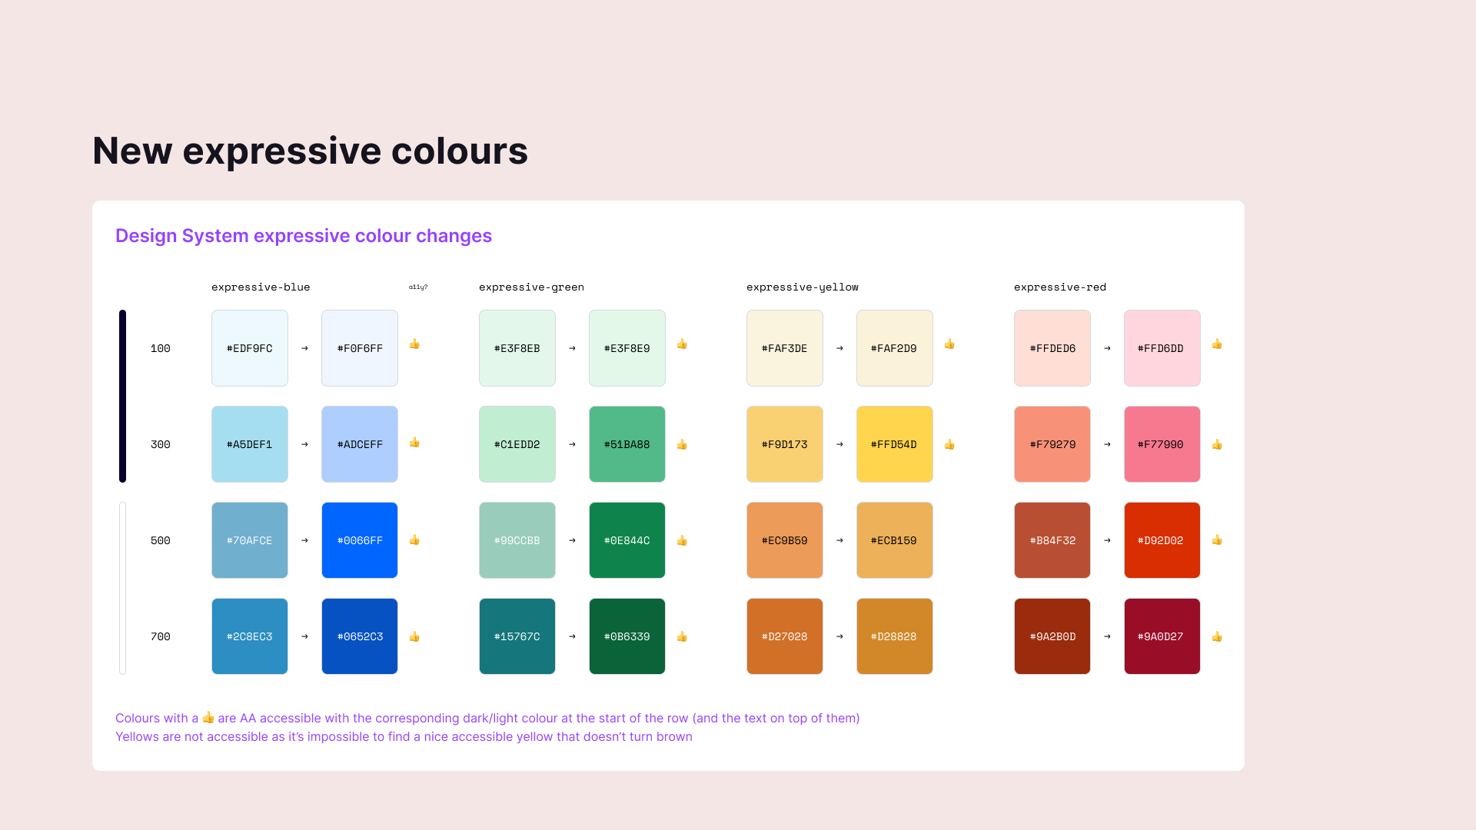Click the thumbs-up icon beside swatch #F0F6FF
Viewport: 1476px width, 830px height.
click(x=414, y=344)
